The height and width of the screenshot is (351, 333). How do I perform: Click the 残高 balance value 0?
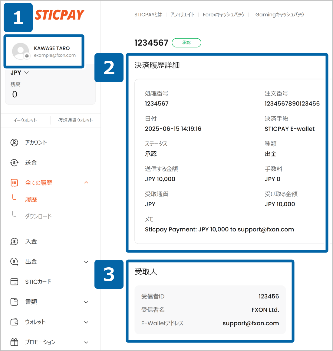15,95
